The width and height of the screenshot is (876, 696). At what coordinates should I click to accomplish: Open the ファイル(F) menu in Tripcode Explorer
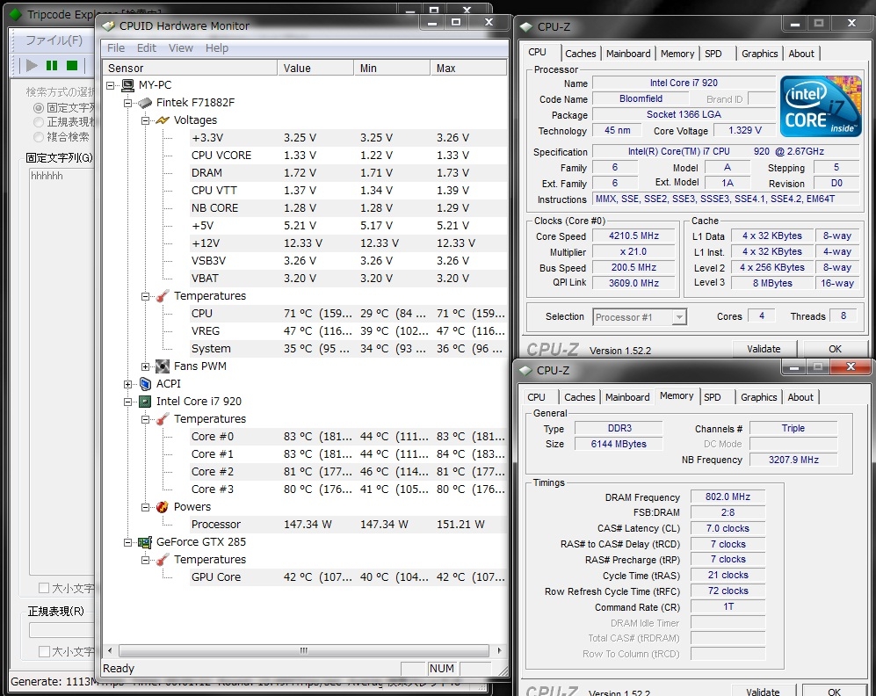click(x=54, y=40)
